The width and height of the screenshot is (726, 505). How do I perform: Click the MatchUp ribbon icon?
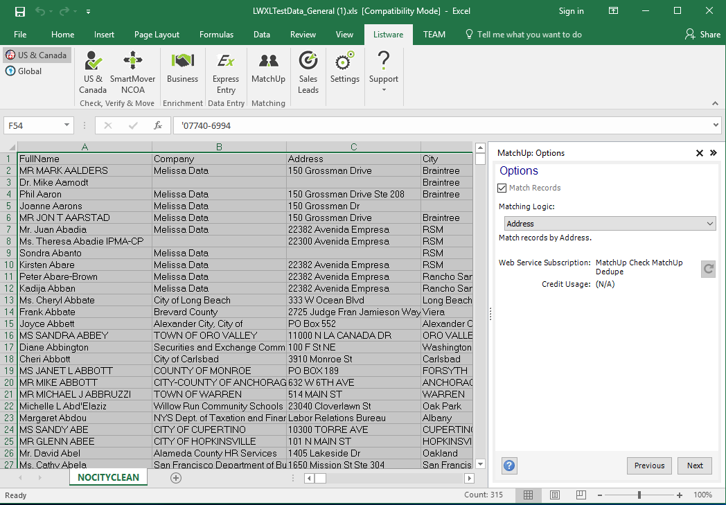point(268,69)
